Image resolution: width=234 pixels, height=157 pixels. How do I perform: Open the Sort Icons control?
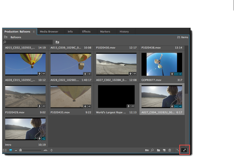[x=51, y=150]
